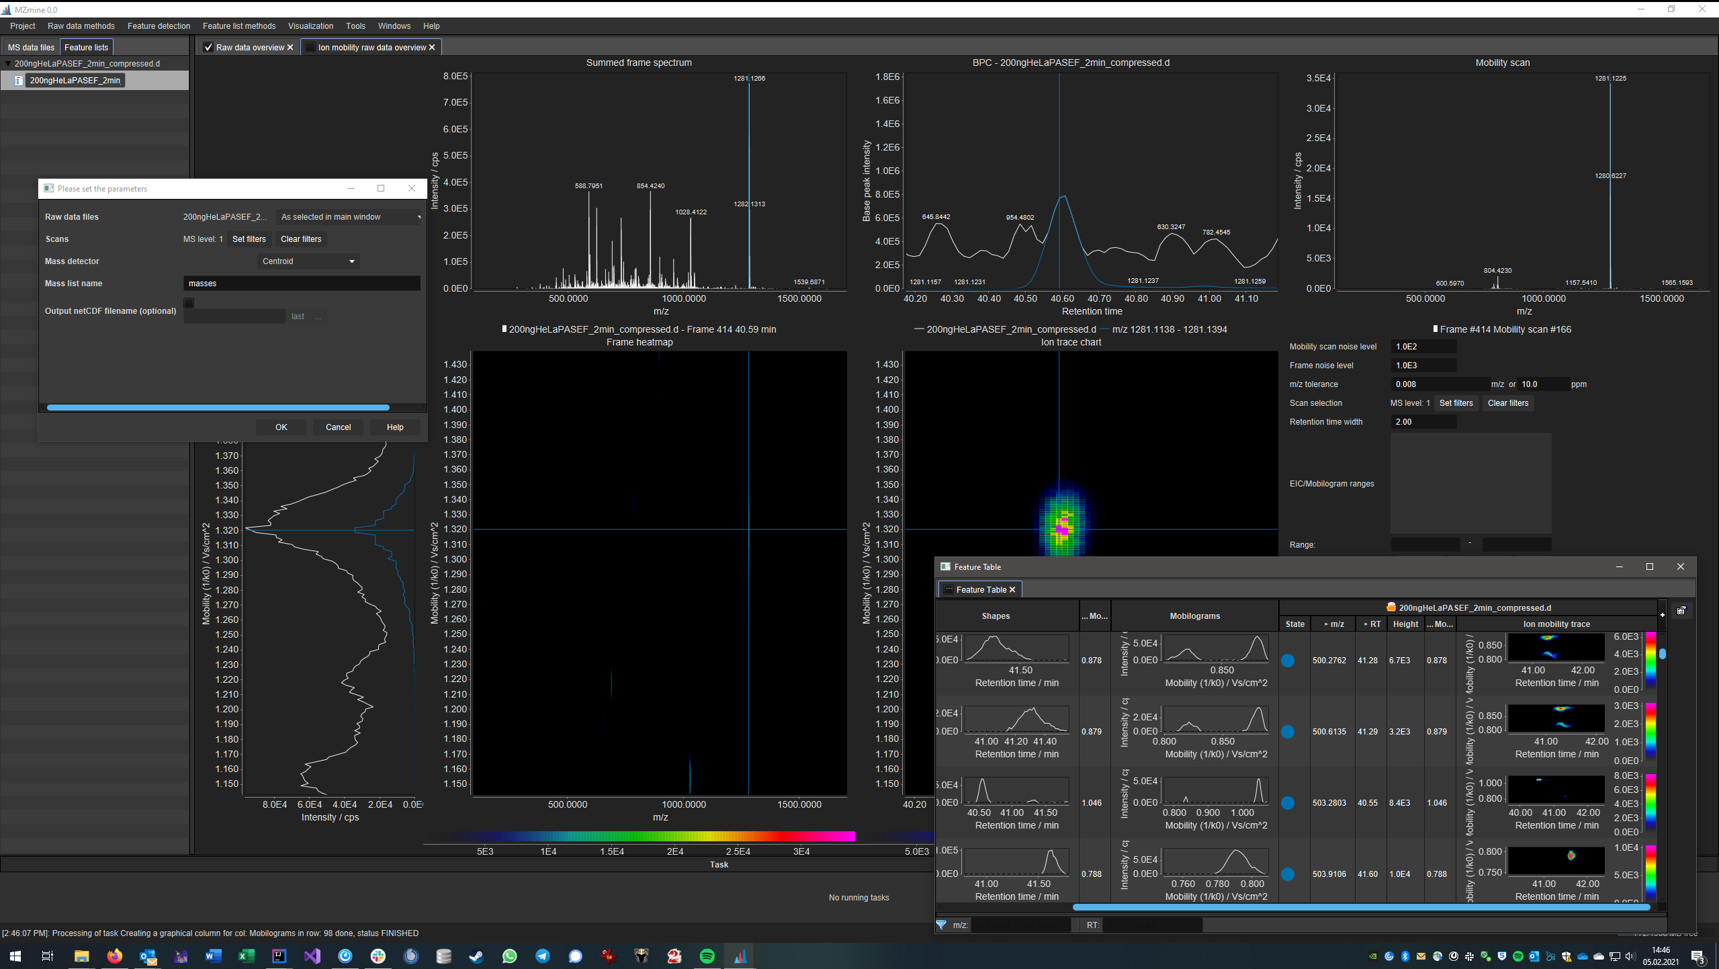Screen dimensions: 1719x969
Task: Open Word from the taskbar
Action: click(x=213, y=956)
